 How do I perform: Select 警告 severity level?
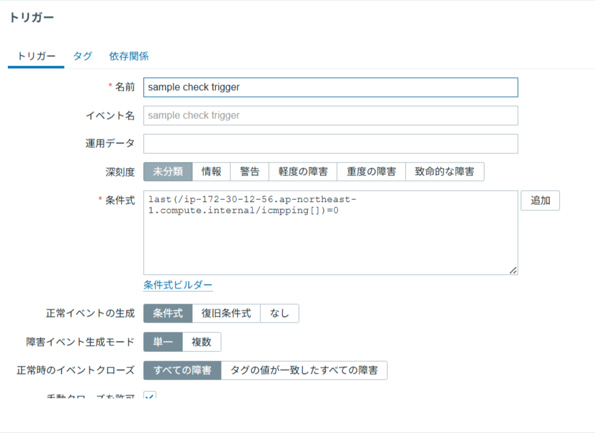click(x=250, y=172)
